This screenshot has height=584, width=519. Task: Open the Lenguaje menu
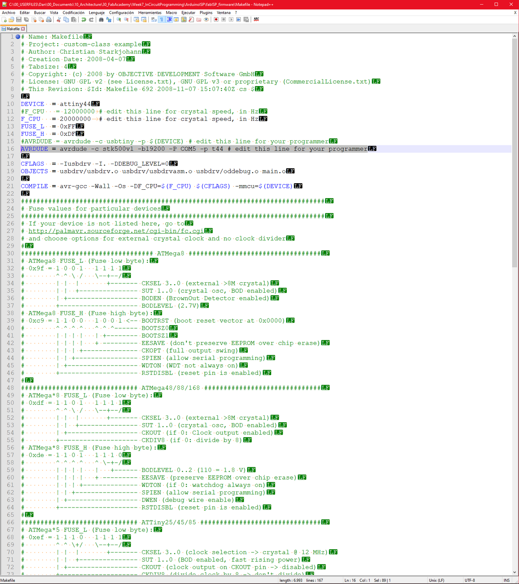point(97,13)
